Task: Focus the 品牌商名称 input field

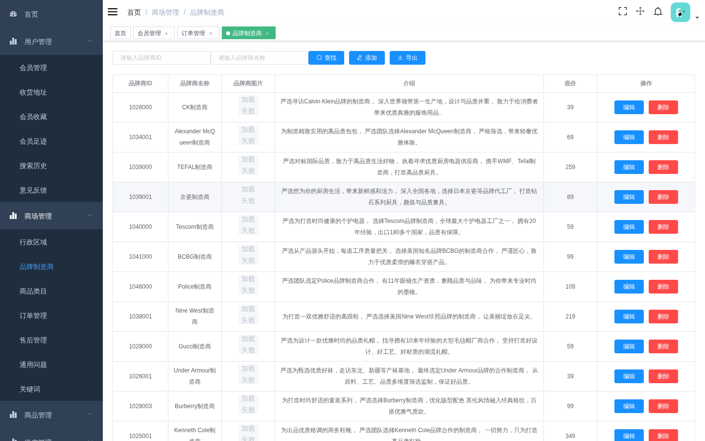Action: click(259, 58)
